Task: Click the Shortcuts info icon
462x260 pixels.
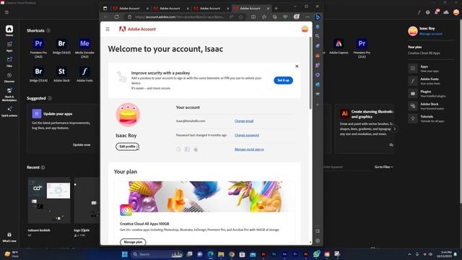Action: point(48,30)
